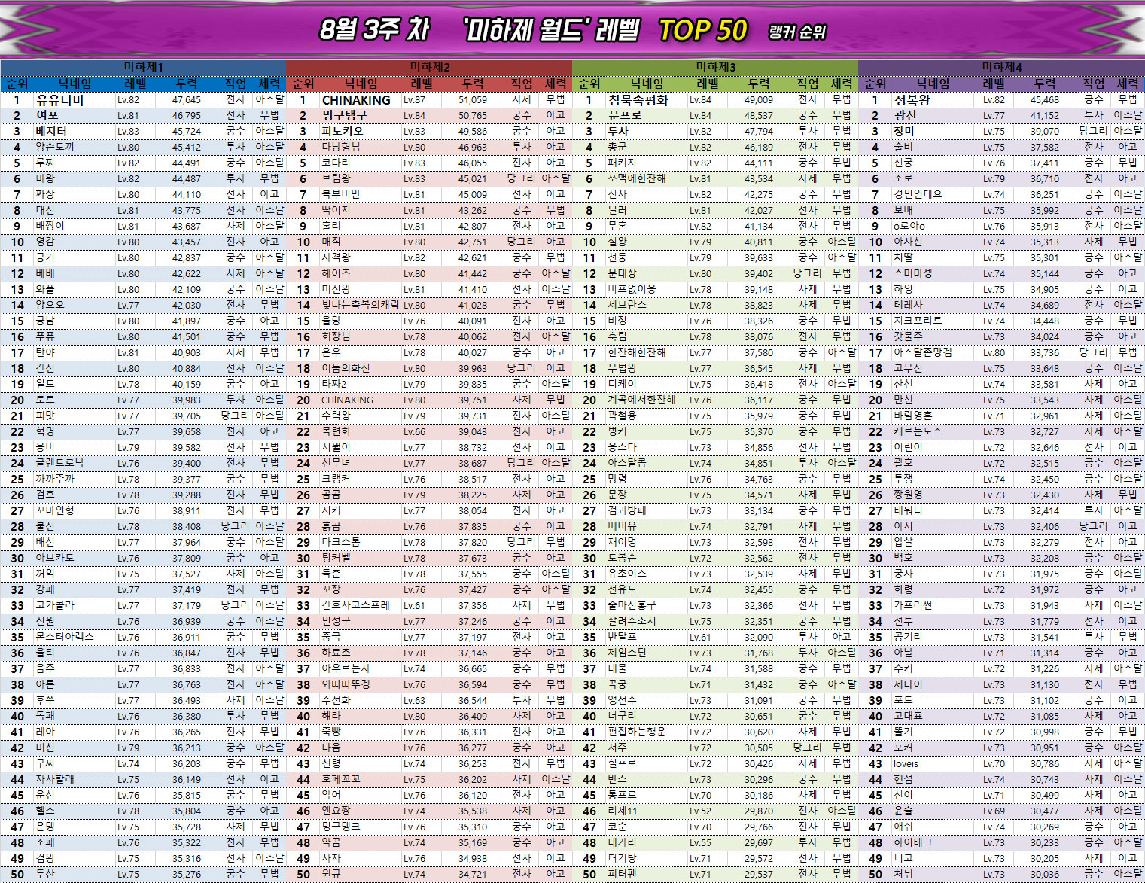
Task: Click 닉네임 column header under 미하제2
Action: [x=361, y=84]
